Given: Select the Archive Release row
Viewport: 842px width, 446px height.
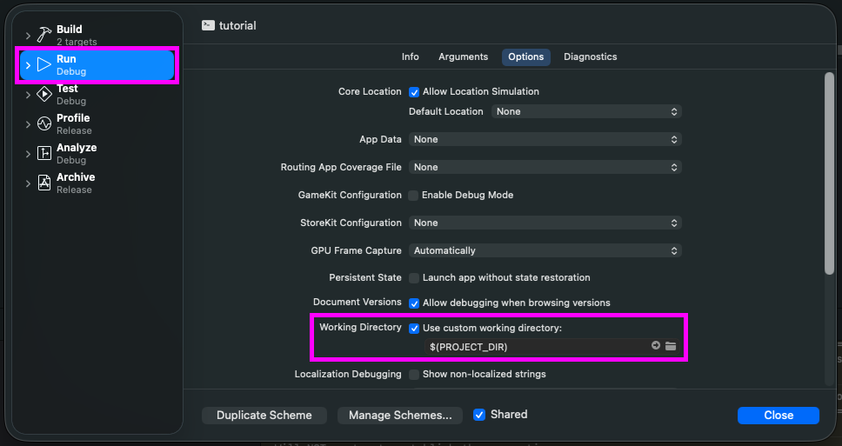Looking at the screenshot, I should 97,183.
